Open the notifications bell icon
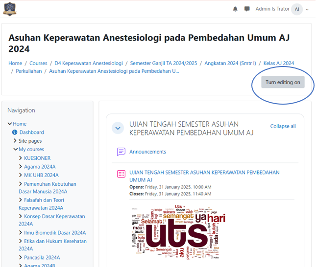This screenshot has height=267, width=317. click(x=235, y=9)
